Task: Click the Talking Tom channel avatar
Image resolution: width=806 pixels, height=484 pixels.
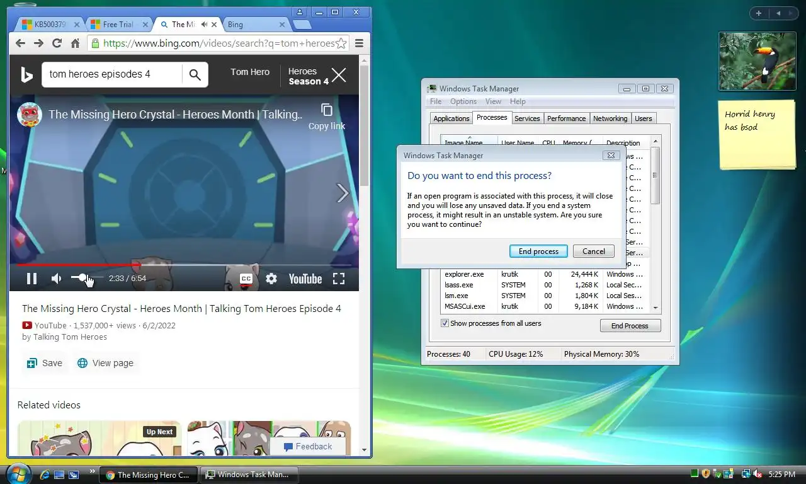Action: 29,115
